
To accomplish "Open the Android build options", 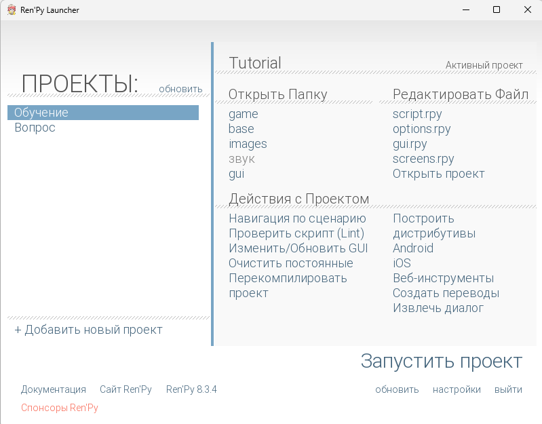I will [413, 248].
